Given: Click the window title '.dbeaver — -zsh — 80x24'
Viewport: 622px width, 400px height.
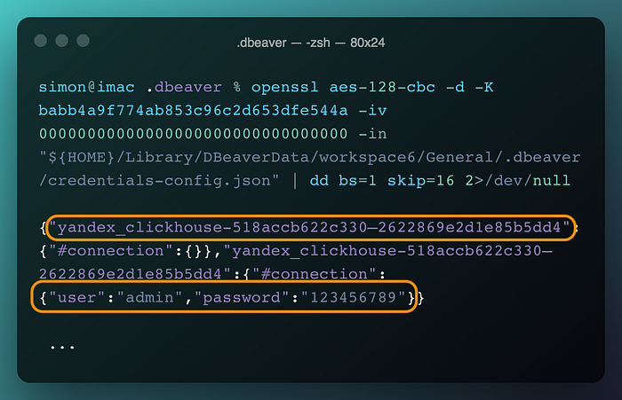Looking at the screenshot, I should 311,43.
